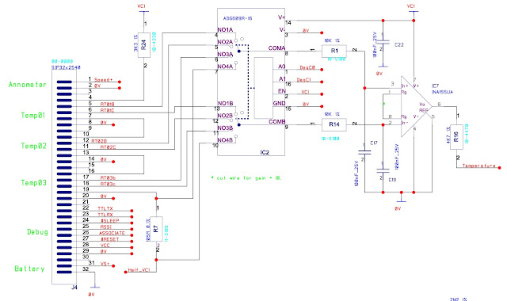Click the 'cut wire for gain = 10' note
This screenshot has width=507, height=301.
(x=246, y=177)
